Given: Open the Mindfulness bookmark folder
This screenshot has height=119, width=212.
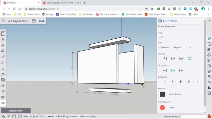Looking at the screenshot, I should coord(86,14).
